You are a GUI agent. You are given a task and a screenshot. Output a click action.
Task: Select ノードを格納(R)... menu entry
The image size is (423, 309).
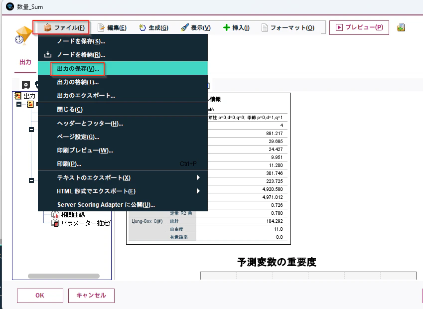coord(123,54)
